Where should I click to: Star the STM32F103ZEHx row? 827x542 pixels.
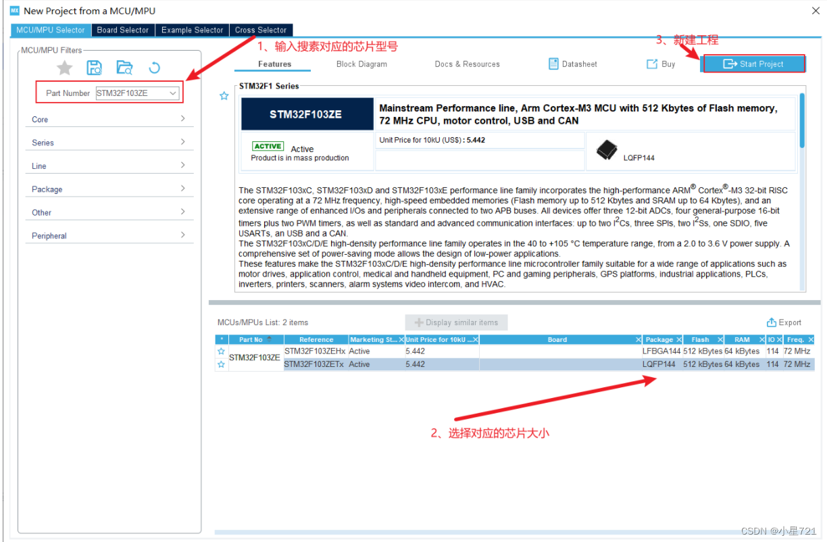[x=221, y=351]
